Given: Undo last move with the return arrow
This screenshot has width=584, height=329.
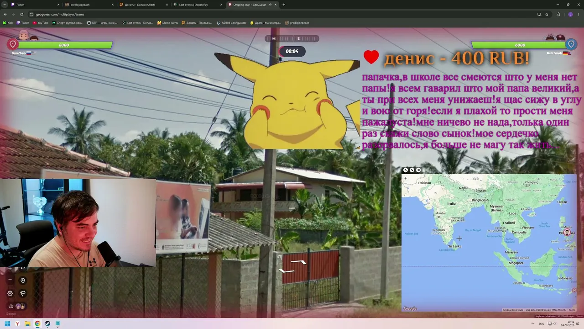Looking at the screenshot, I should (x=23, y=268).
